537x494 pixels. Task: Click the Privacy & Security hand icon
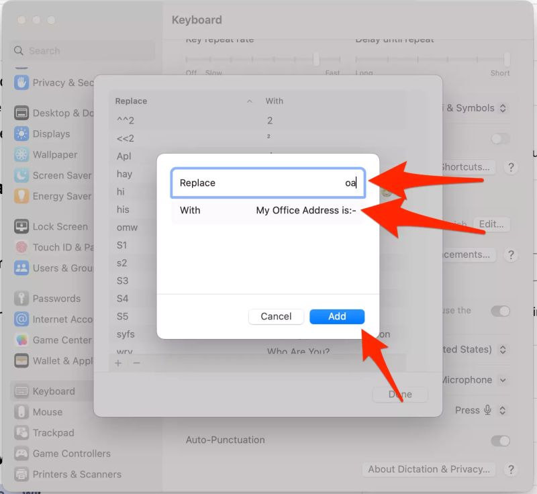(x=21, y=83)
